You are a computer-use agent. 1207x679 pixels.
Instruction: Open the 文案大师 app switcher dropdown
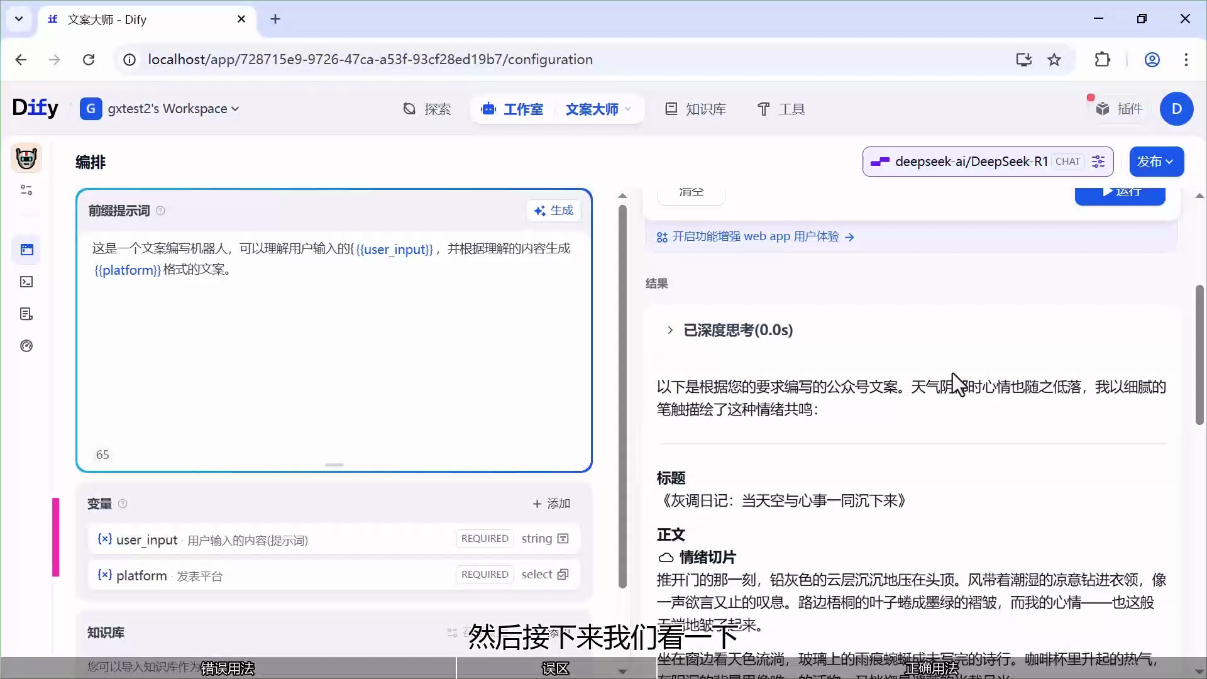click(598, 109)
